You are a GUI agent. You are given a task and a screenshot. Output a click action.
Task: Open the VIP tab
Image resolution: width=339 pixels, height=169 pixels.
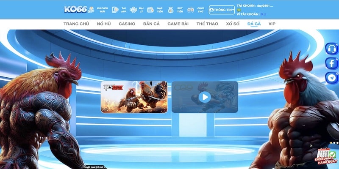(272, 24)
